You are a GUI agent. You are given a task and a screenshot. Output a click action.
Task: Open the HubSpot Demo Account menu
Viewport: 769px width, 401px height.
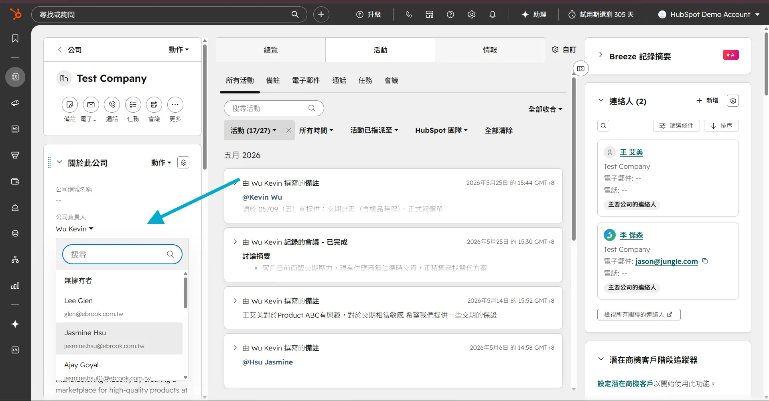(x=709, y=14)
